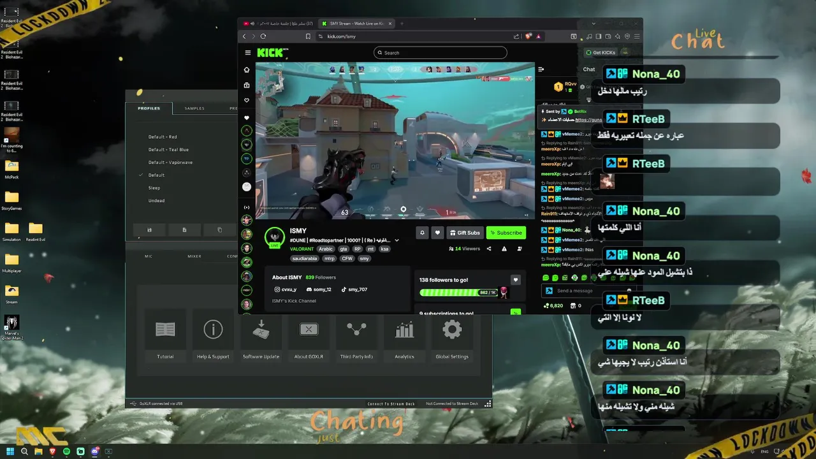Open the VALORANT category link
The height and width of the screenshot is (459, 816).
point(302,249)
